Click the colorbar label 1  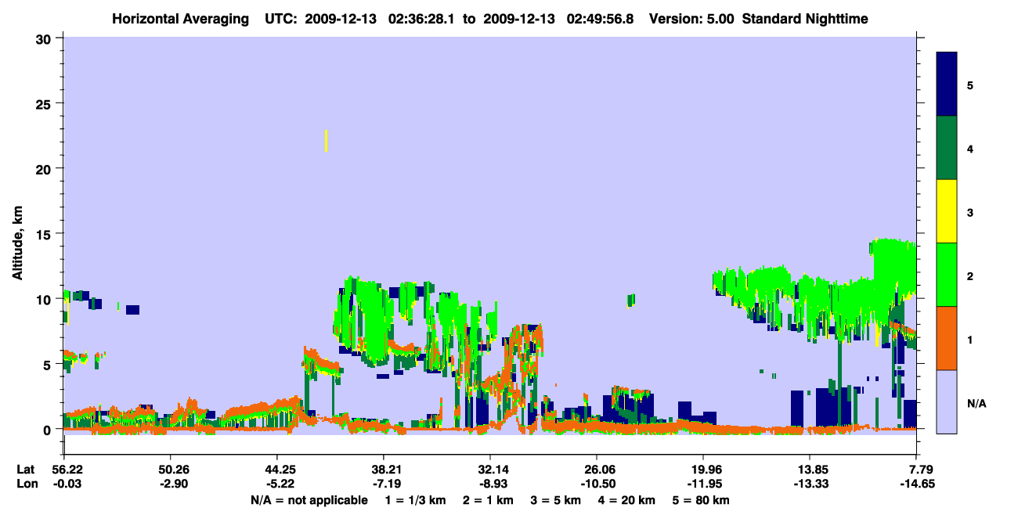pos(970,339)
